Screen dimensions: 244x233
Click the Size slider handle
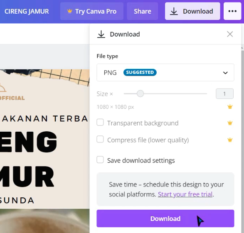click(x=140, y=93)
